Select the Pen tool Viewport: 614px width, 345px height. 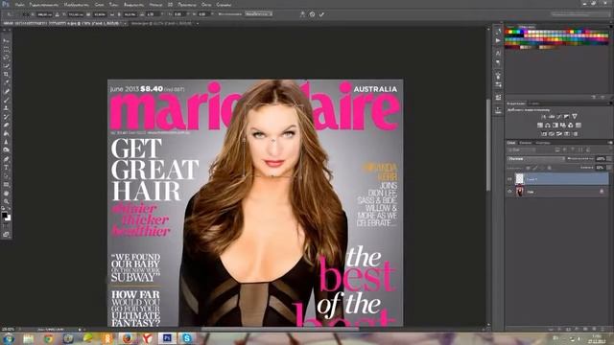(x=6, y=159)
